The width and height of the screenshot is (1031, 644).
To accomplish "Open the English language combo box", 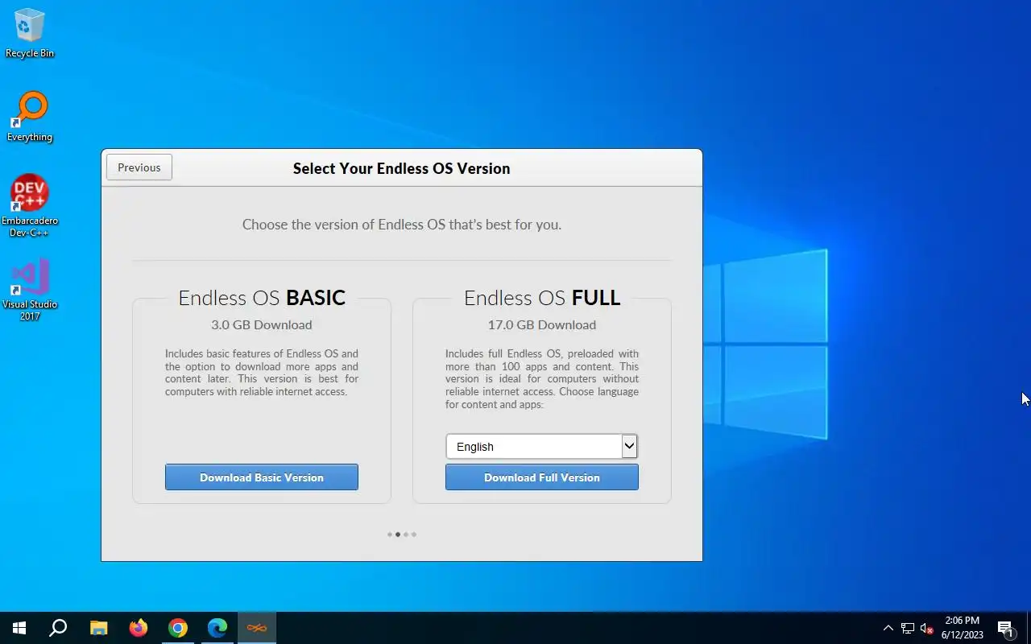I will pyautogui.click(x=542, y=447).
